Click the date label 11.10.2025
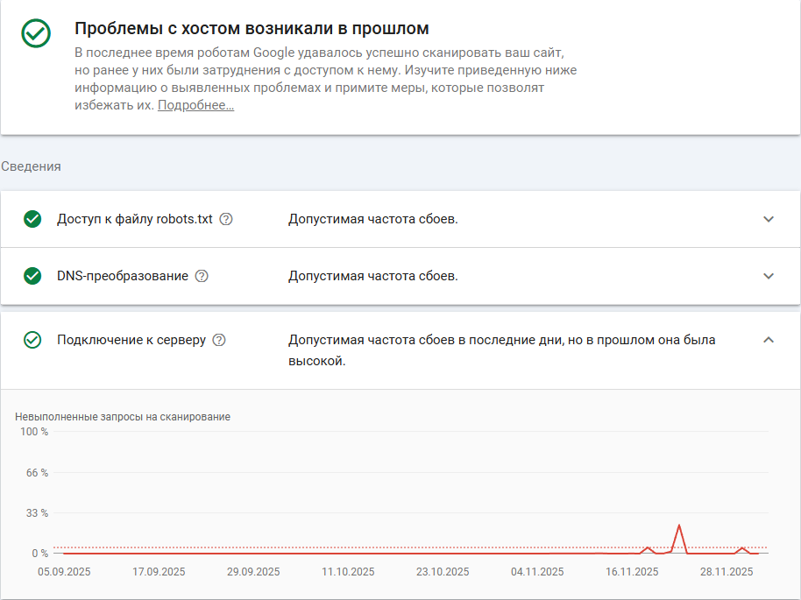 click(x=348, y=572)
